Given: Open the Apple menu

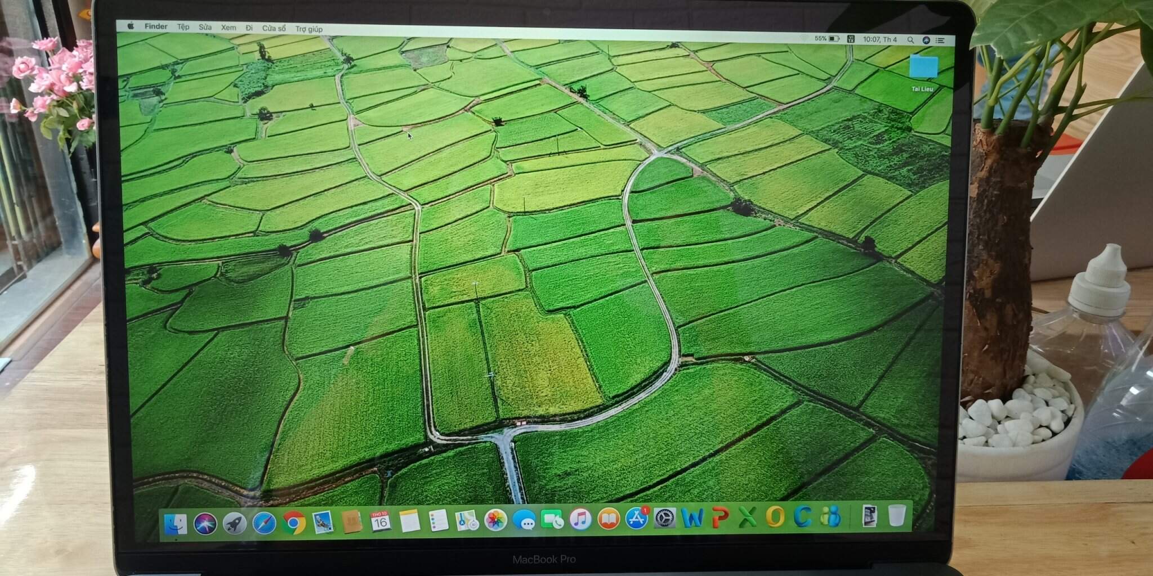Looking at the screenshot, I should coord(131,26).
